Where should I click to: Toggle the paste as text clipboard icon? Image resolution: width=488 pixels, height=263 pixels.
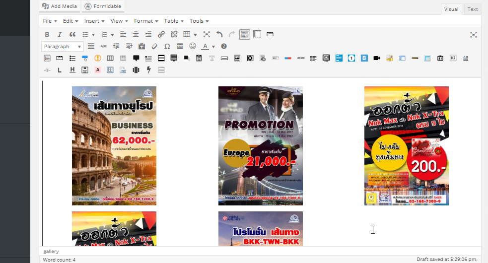point(141,46)
